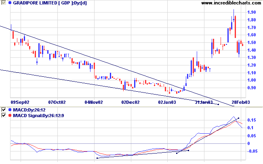This screenshot has height=164, width=263.
Task: Click the 0.15 MACD axis label
Action: [252, 120]
